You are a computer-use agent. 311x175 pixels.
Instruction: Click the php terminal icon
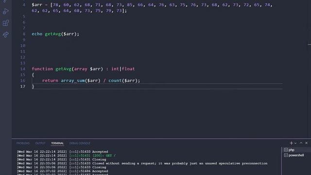(286, 150)
